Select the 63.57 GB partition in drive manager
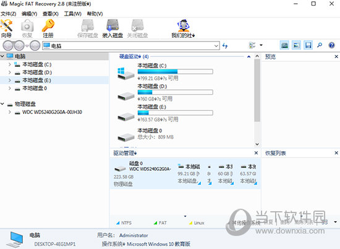Image resolution: width=340 pixels, height=249 pixels. click(249, 174)
